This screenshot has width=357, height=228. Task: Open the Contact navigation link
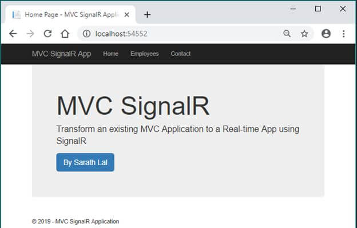point(181,54)
